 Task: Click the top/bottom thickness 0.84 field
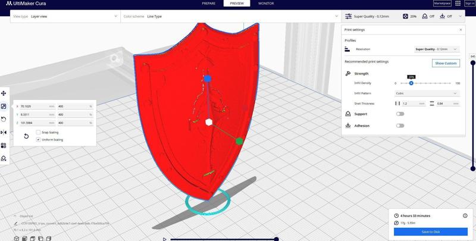[x=448, y=104]
